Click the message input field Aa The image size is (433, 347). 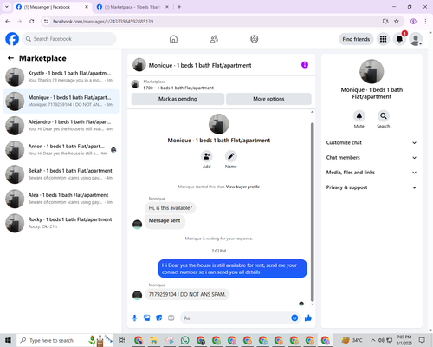236,318
